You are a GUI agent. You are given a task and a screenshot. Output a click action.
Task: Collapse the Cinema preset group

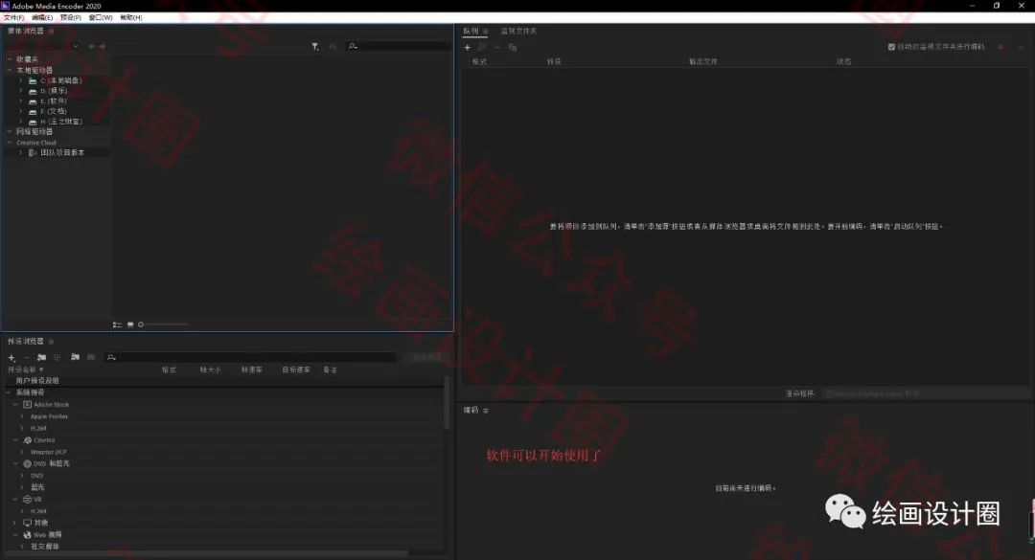pyautogui.click(x=15, y=440)
